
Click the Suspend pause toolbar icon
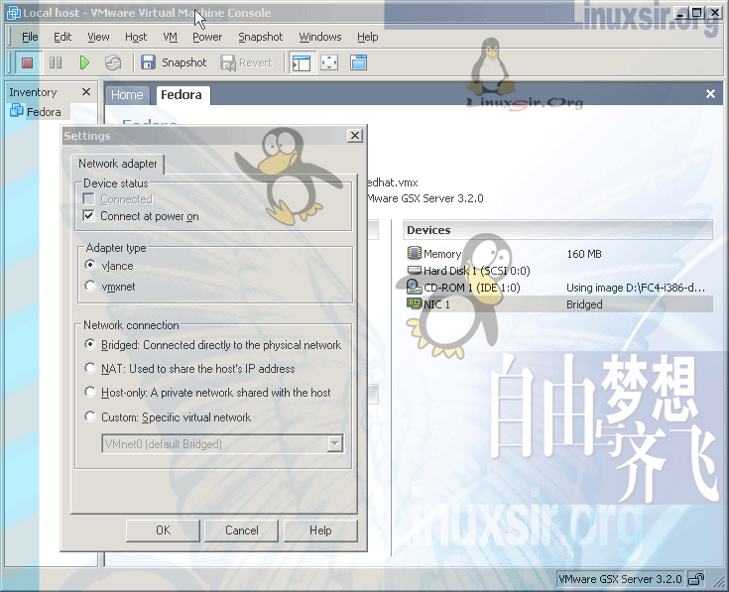click(56, 62)
